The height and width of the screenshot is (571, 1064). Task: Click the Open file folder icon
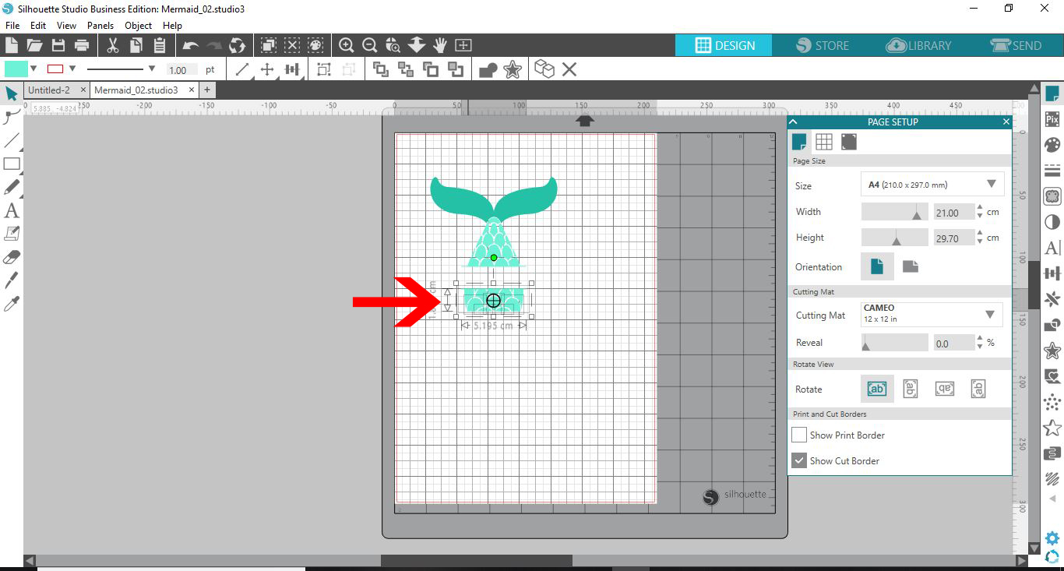click(x=34, y=45)
